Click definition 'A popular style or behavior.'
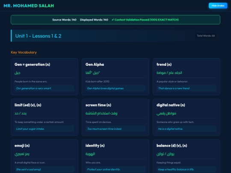 172,82
